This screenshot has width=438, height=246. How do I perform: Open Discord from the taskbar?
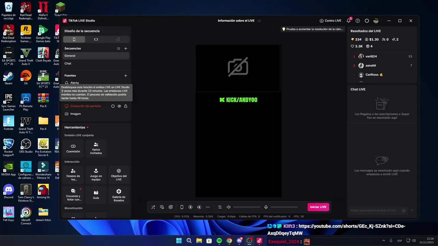pyautogui.click(x=239, y=241)
